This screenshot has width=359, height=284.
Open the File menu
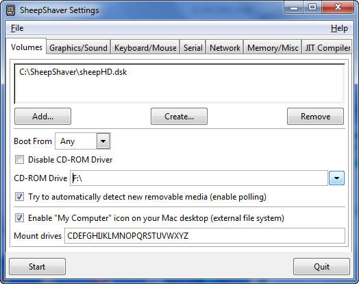point(17,28)
